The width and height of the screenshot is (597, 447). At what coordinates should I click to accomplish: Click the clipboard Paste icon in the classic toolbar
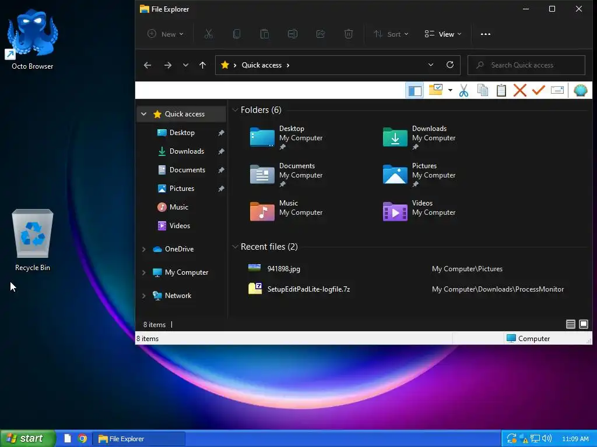(x=501, y=90)
